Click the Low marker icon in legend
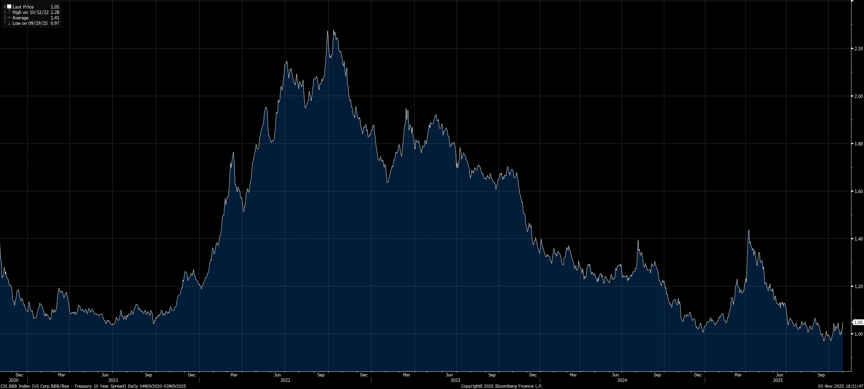 coord(9,23)
